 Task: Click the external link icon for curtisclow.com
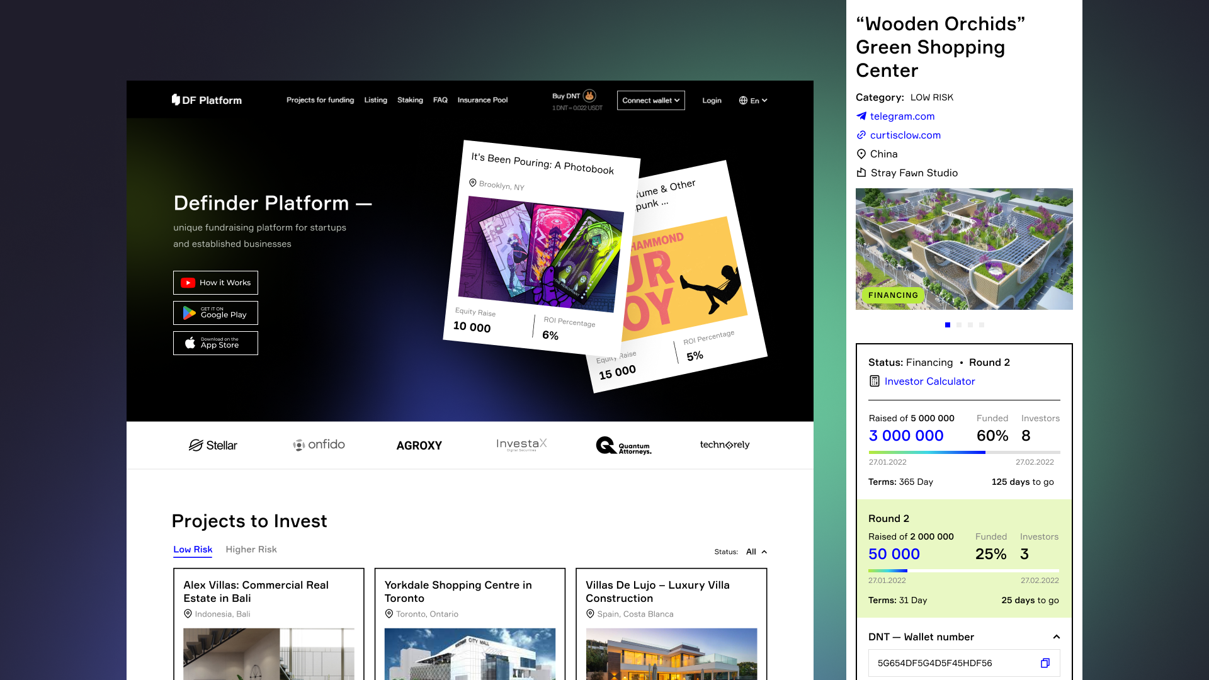click(861, 135)
